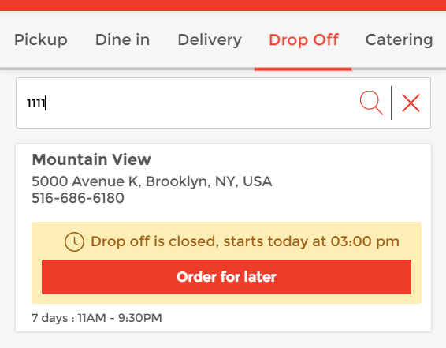Go to the Catering tab
Screen dimensions: 446x348
pos(399,39)
